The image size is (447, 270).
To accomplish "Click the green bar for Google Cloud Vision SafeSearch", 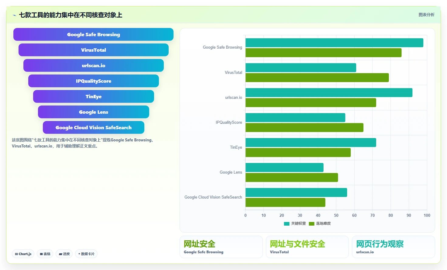I will 285,202.
